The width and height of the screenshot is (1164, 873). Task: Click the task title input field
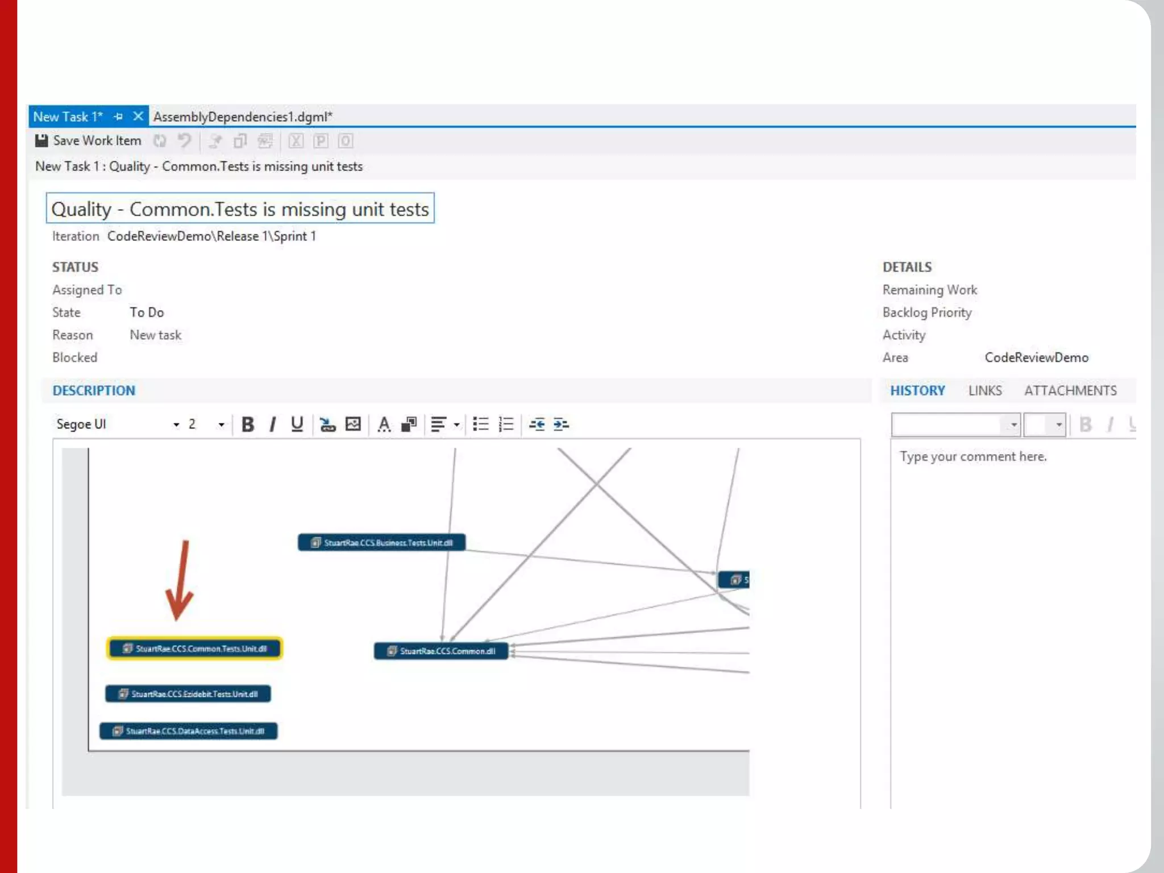pyautogui.click(x=240, y=209)
